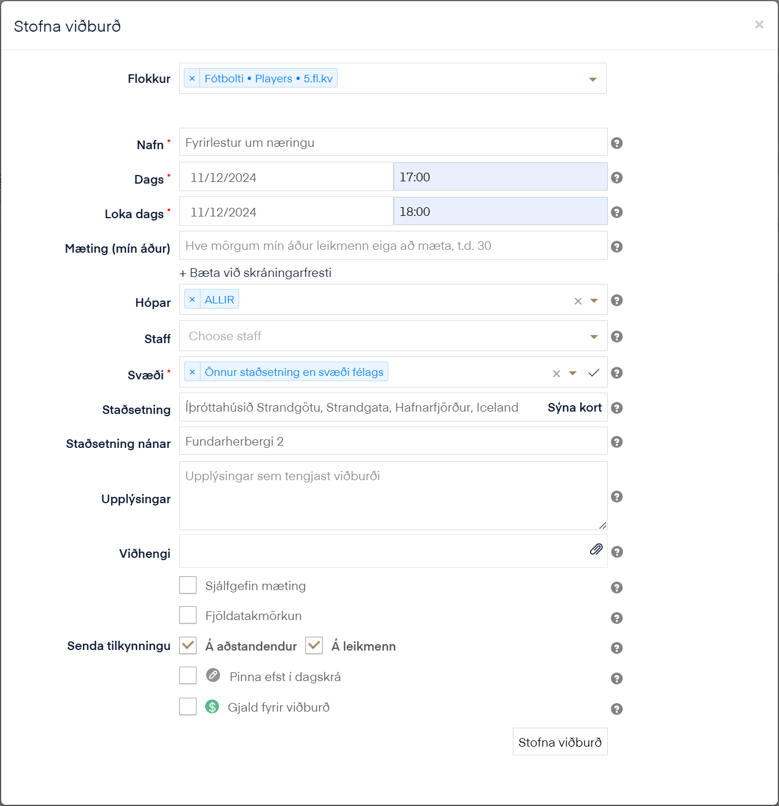Open help icon next to Staff
The width and height of the screenshot is (779, 806).
pyautogui.click(x=617, y=336)
